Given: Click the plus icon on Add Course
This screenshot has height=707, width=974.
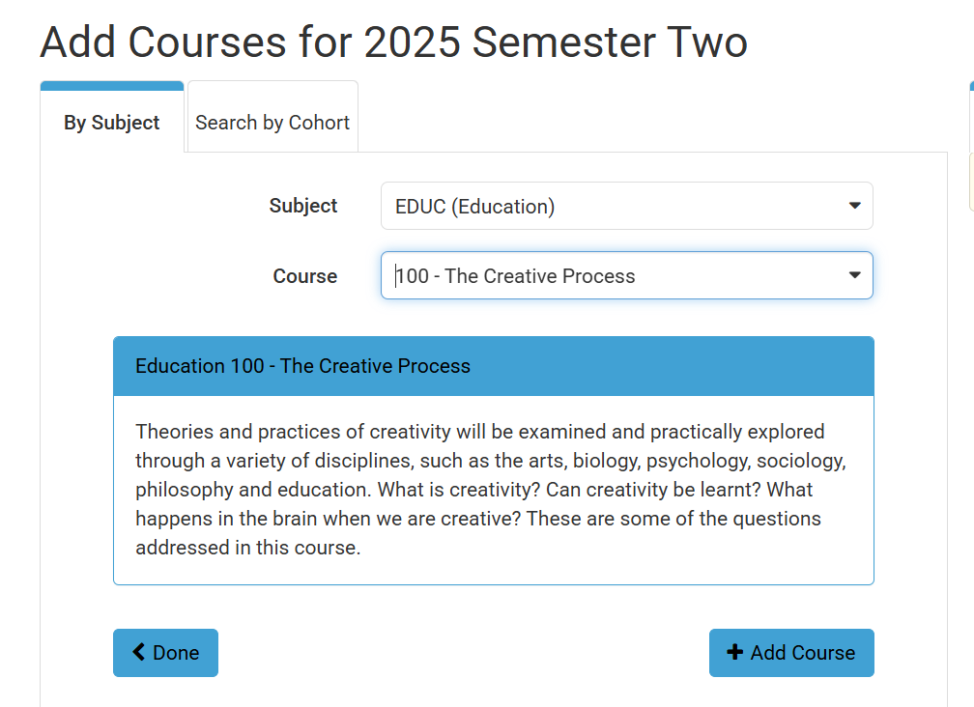Looking at the screenshot, I should (734, 652).
